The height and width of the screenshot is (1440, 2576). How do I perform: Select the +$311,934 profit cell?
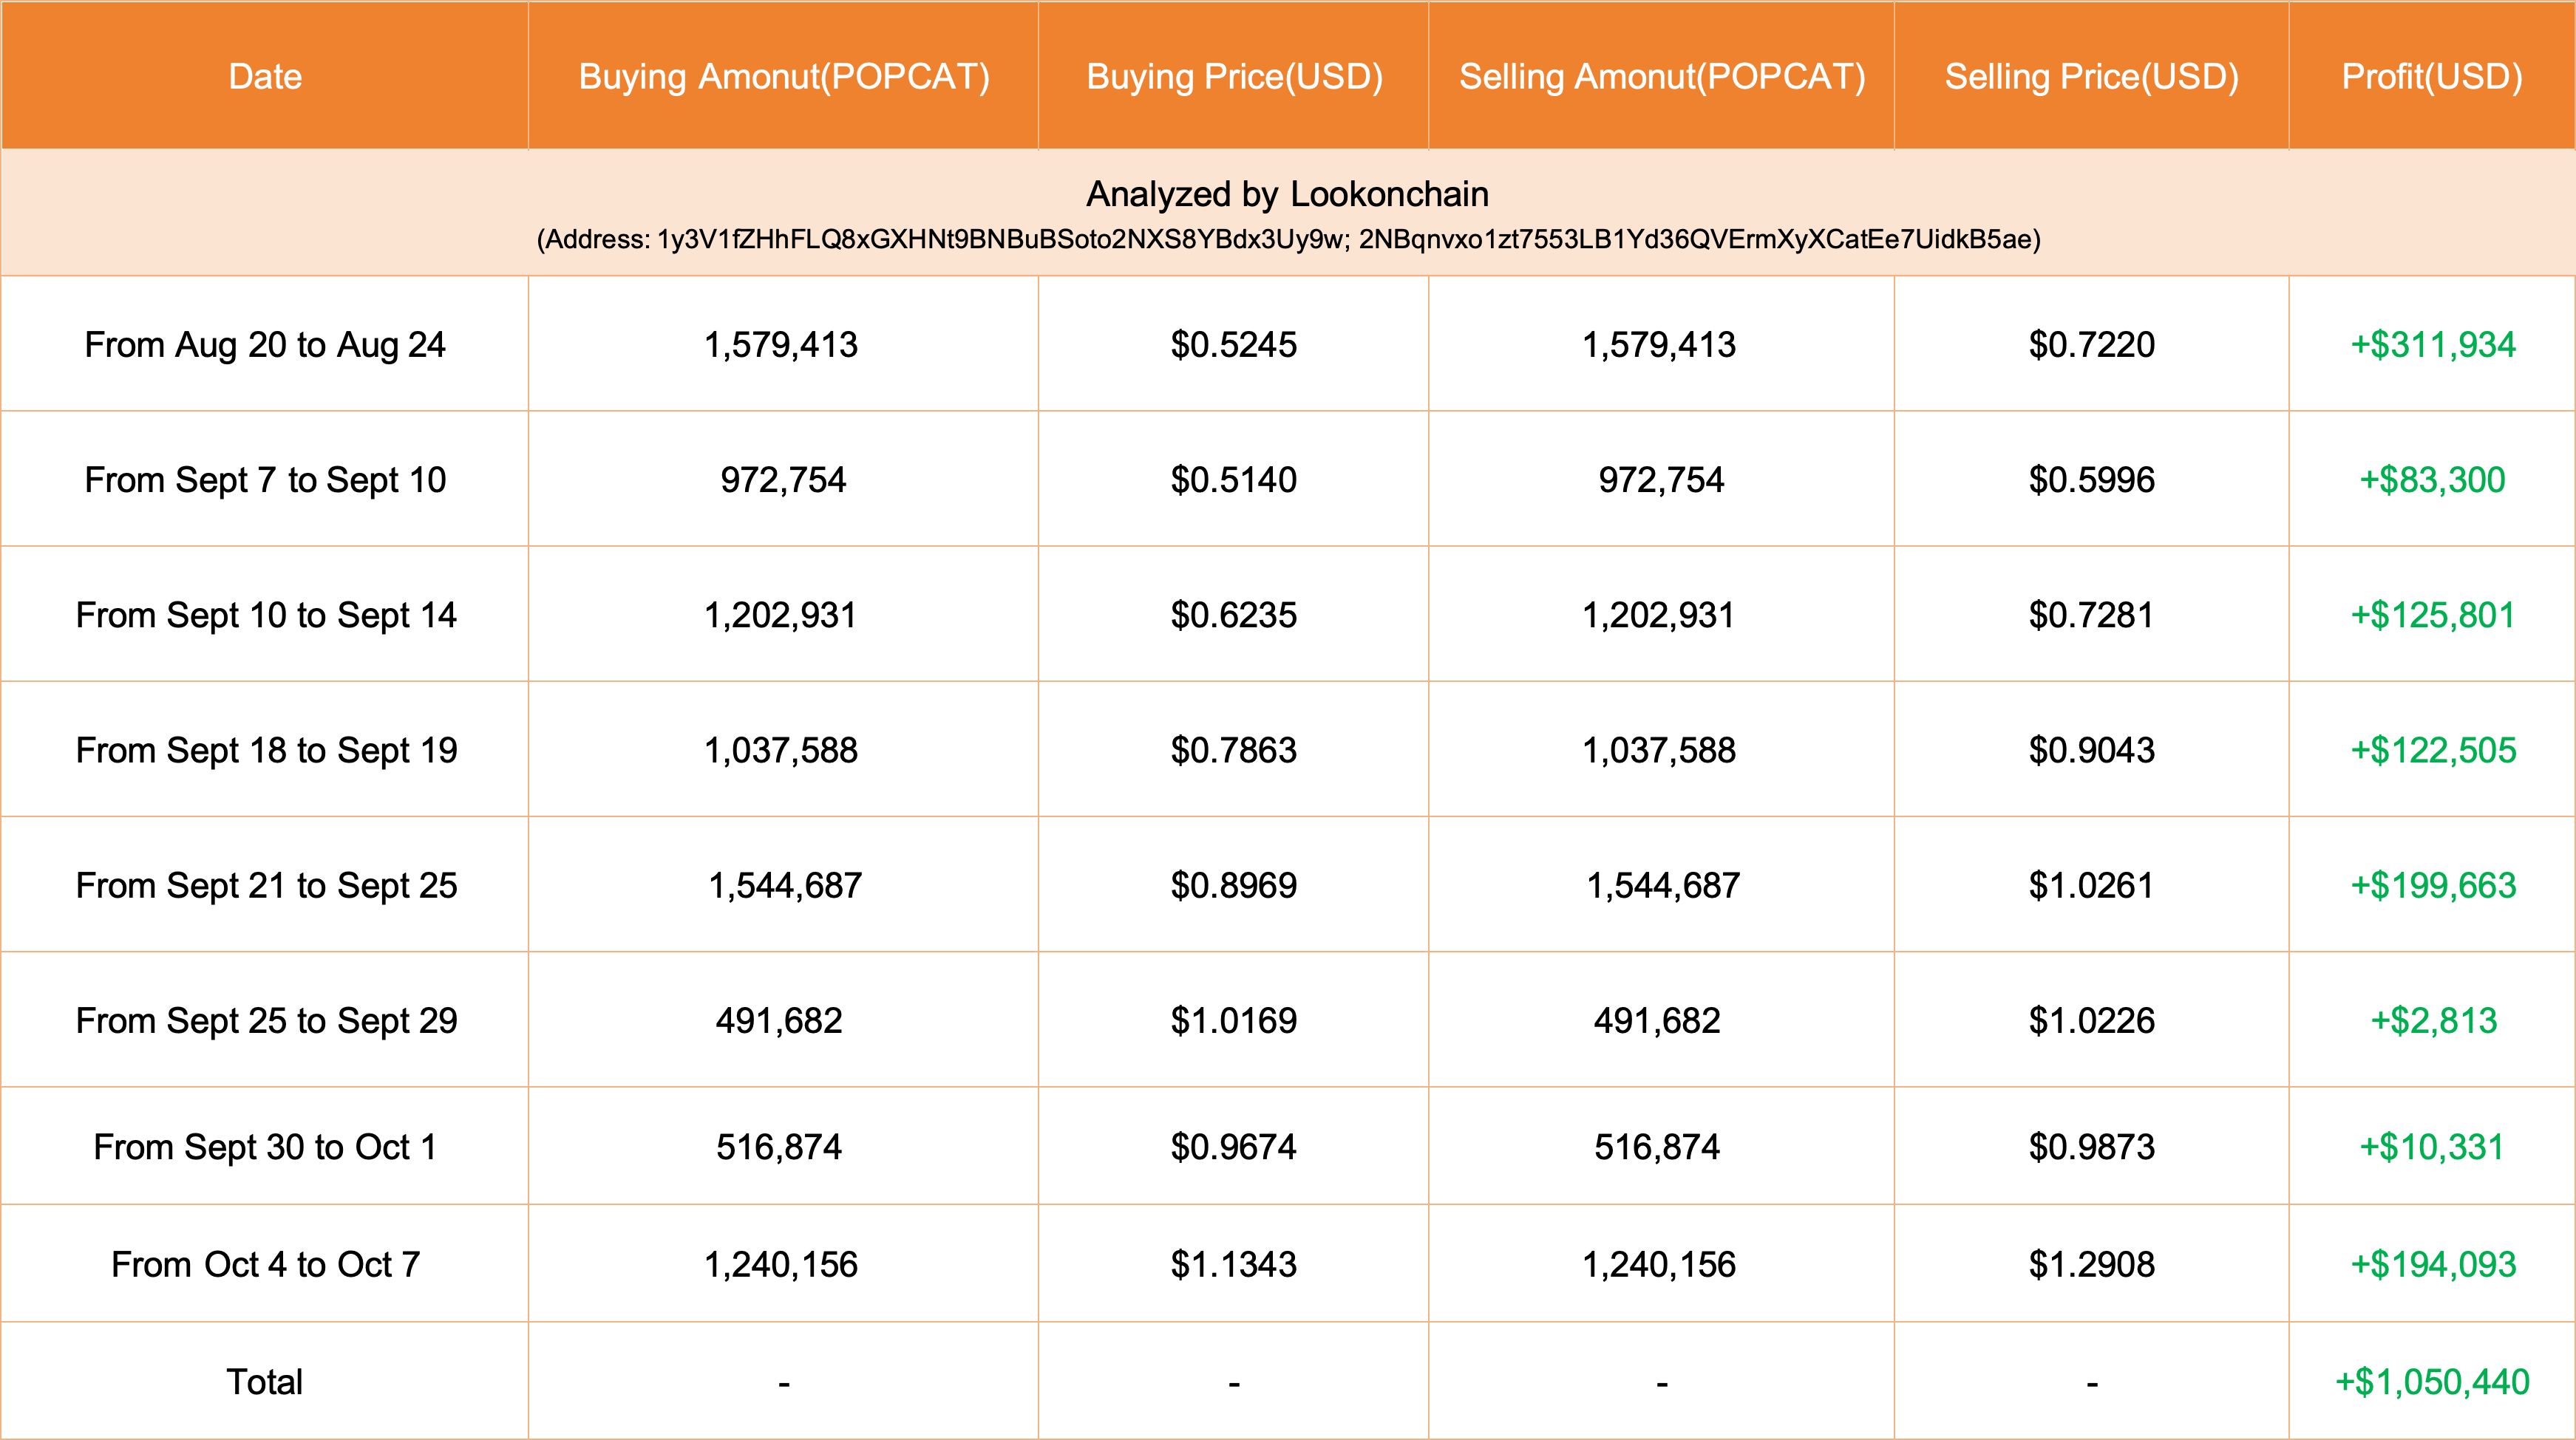click(x=2432, y=345)
